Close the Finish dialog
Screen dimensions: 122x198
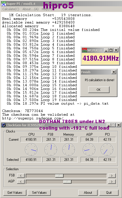tap(114, 72)
